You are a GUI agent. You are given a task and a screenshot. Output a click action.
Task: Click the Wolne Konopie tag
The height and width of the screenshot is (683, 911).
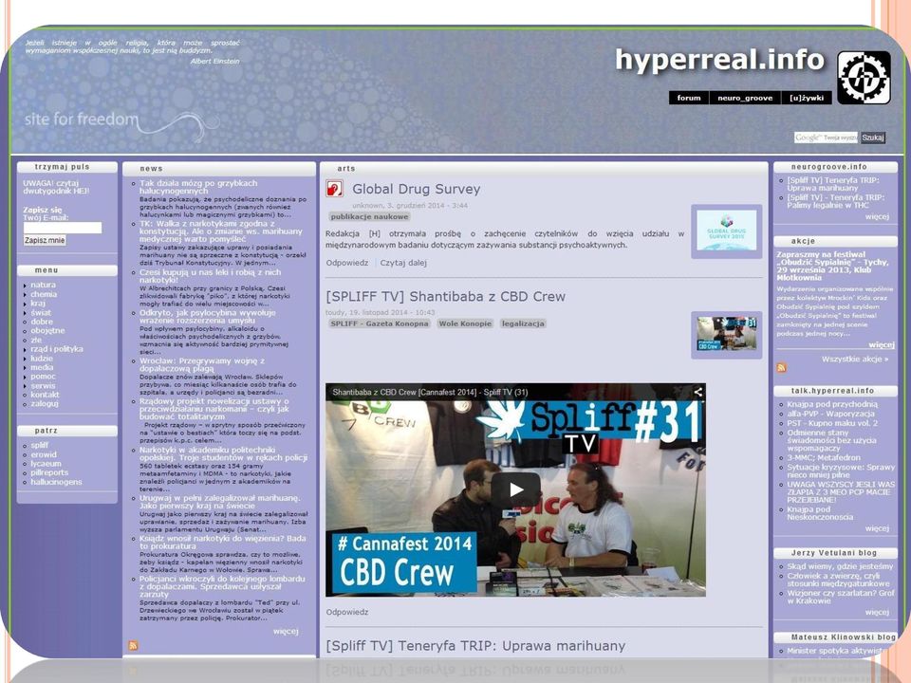465,323
